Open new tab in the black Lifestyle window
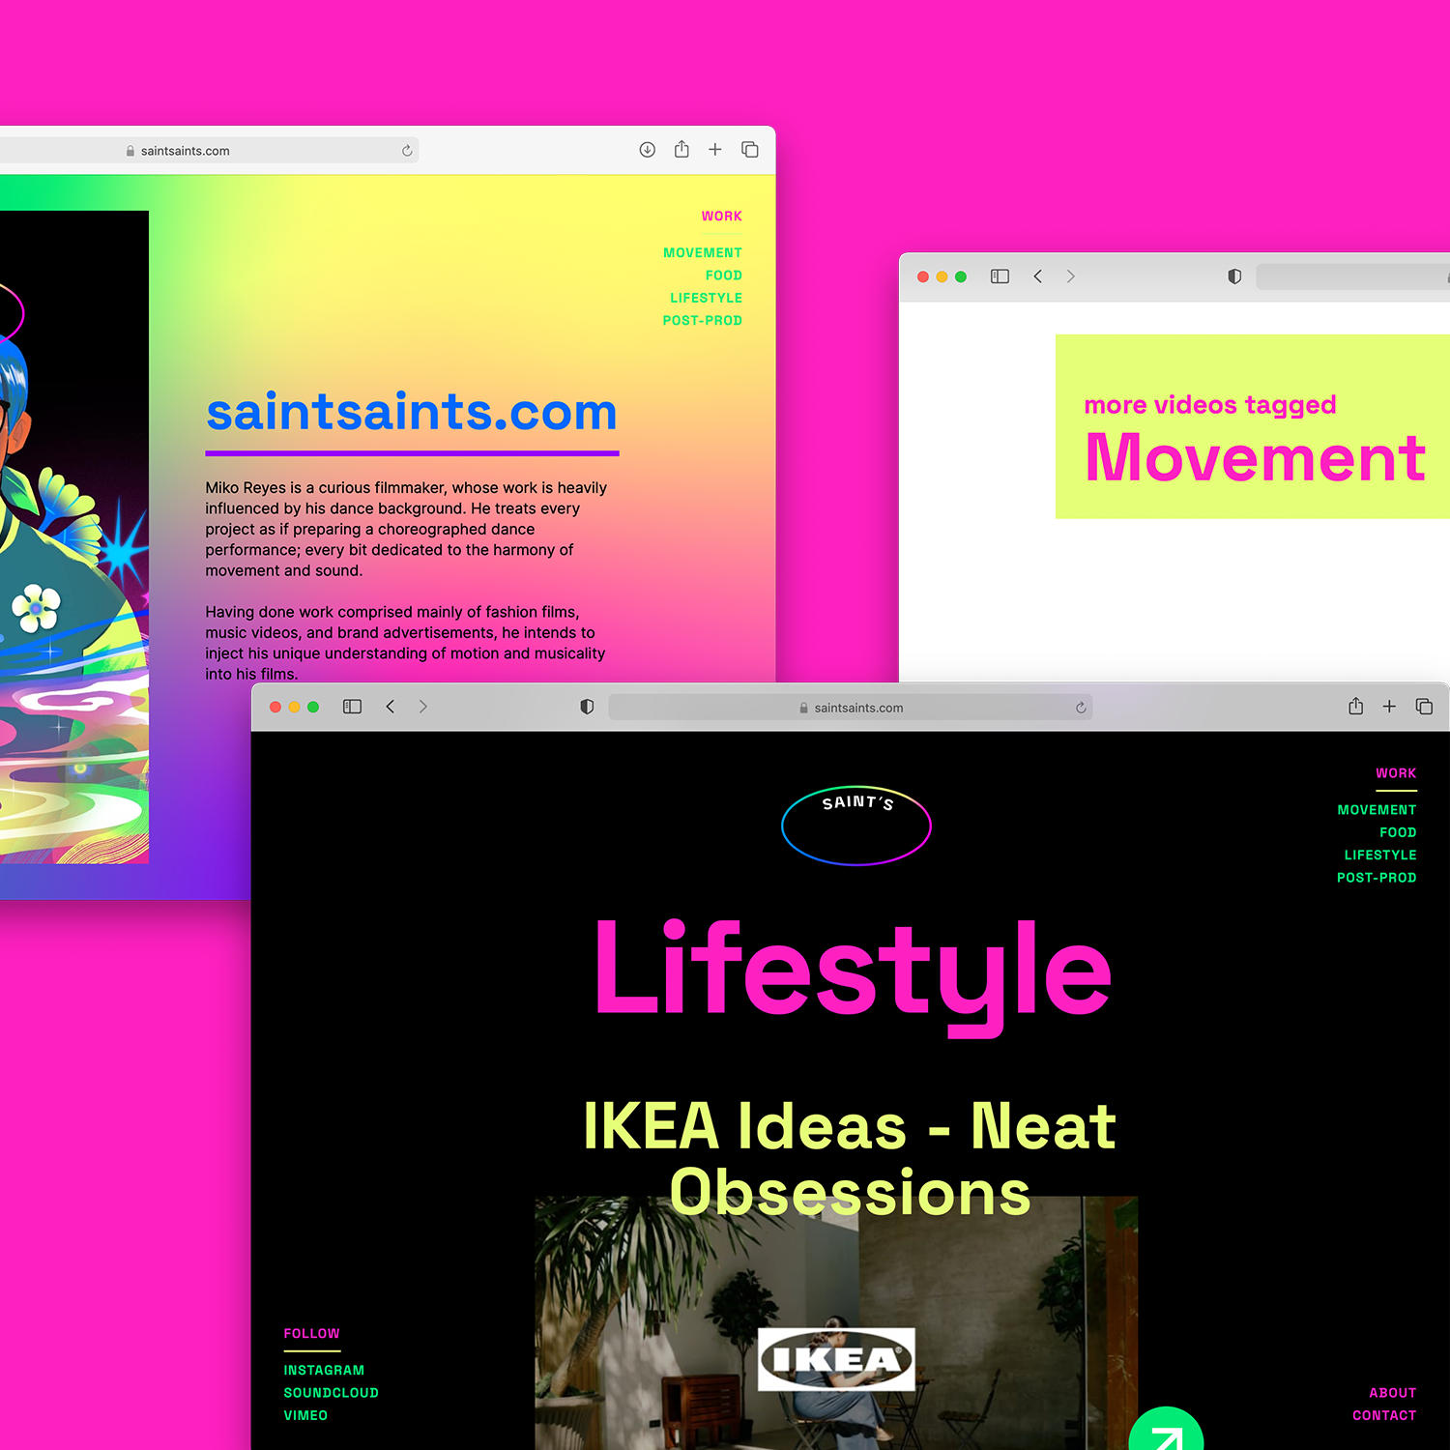Image resolution: width=1450 pixels, height=1450 pixels. point(1389,707)
